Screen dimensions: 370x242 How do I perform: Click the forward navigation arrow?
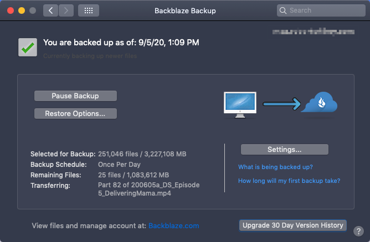[x=66, y=10]
